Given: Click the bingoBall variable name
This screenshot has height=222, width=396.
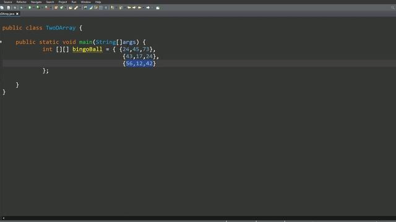Looking at the screenshot, I should (87, 49).
